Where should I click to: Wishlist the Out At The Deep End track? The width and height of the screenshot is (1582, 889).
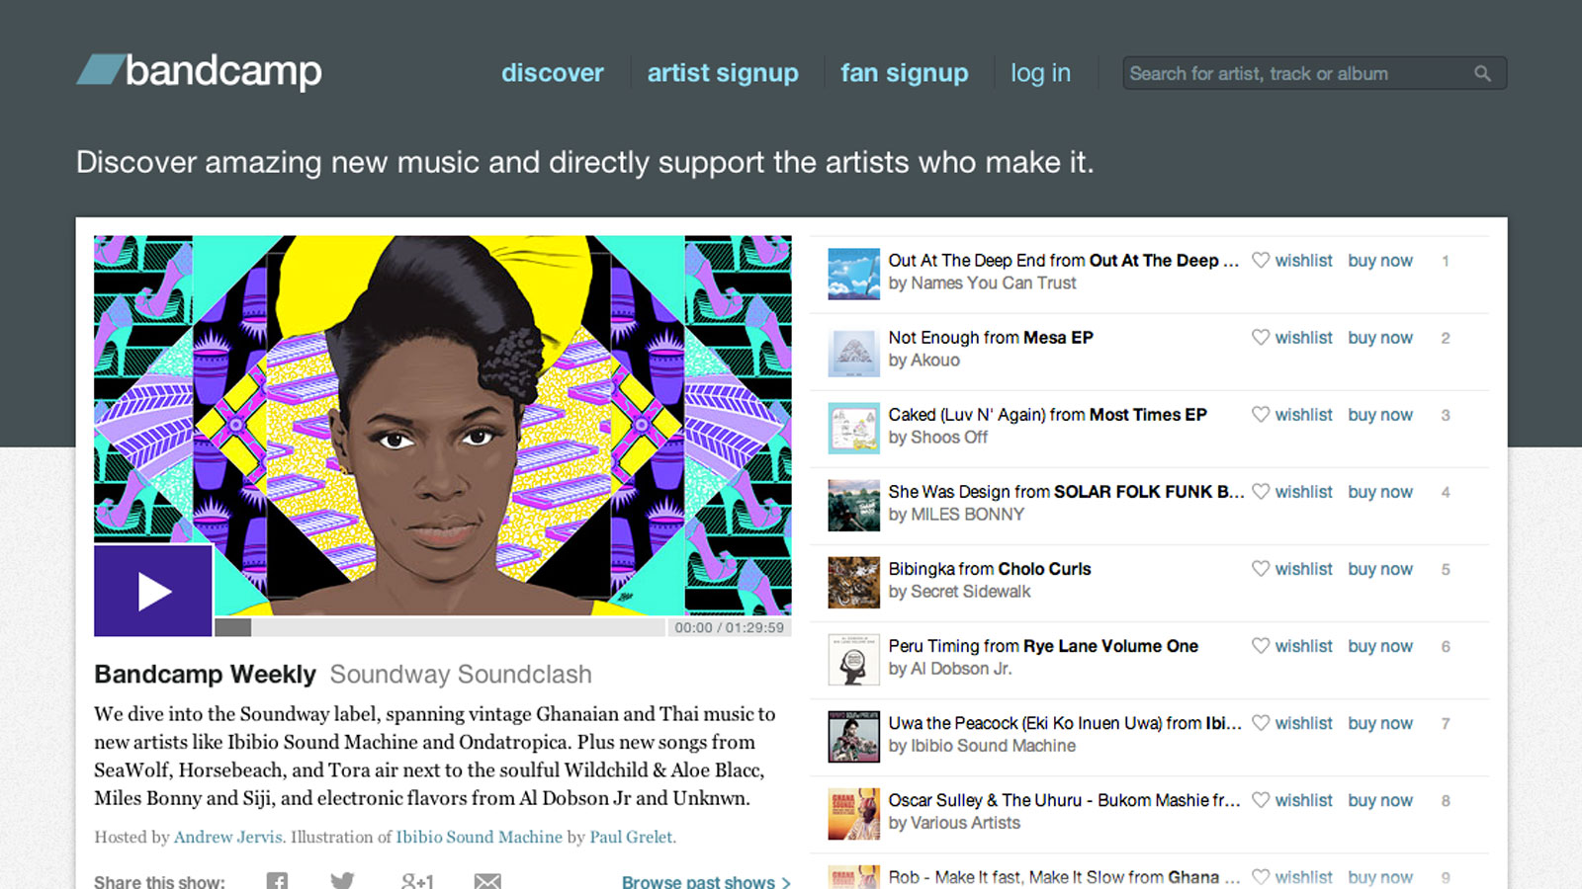click(1292, 261)
